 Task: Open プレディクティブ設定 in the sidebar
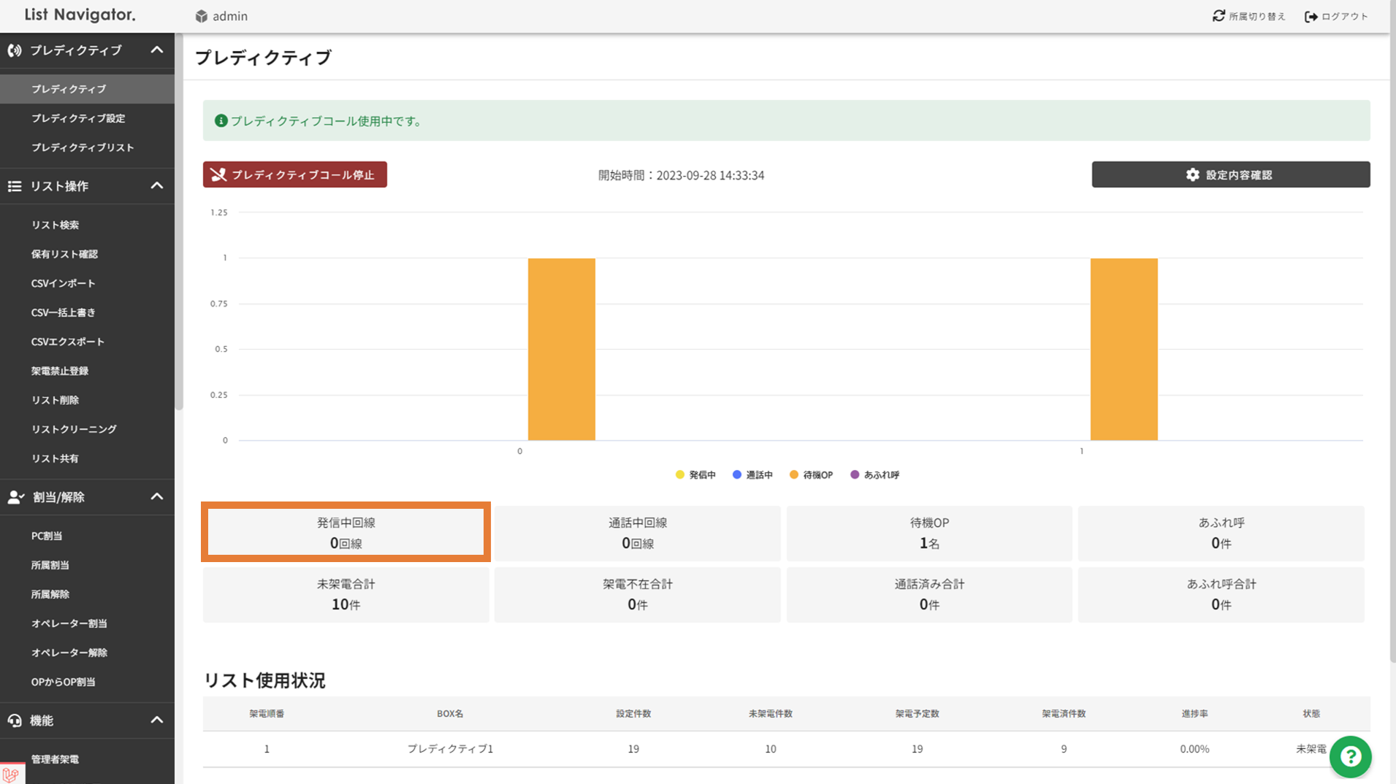[x=78, y=118]
